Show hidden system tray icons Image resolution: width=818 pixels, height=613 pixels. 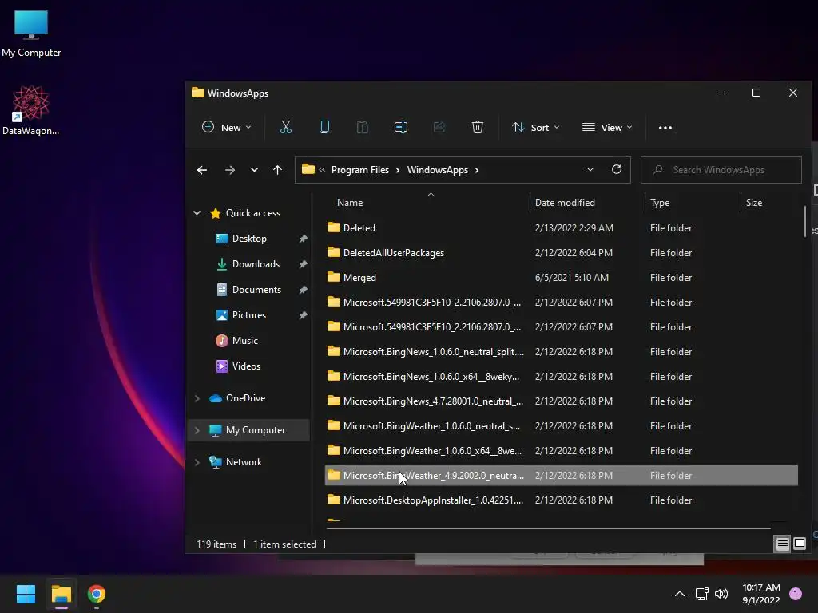pyautogui.click(x=680, y=594)
